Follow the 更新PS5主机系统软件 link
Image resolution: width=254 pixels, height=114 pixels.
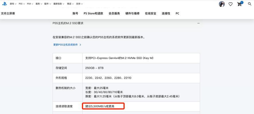[67, 45]
